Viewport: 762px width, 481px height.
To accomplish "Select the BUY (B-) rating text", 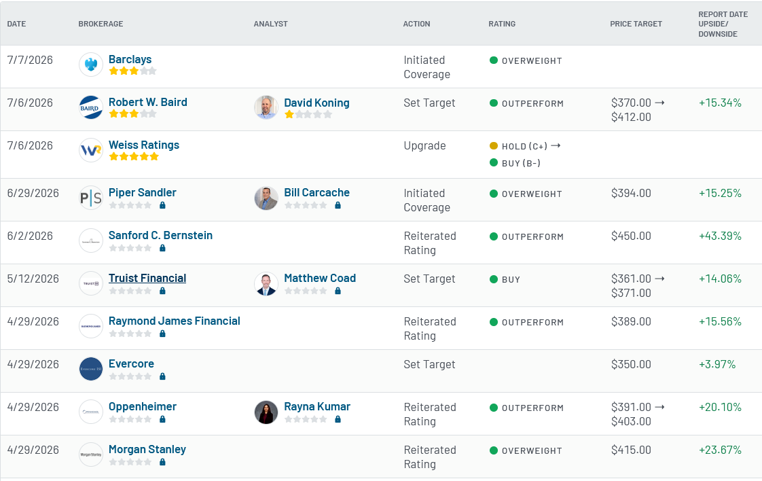I will pyautogui.click(x=521, y=164).
